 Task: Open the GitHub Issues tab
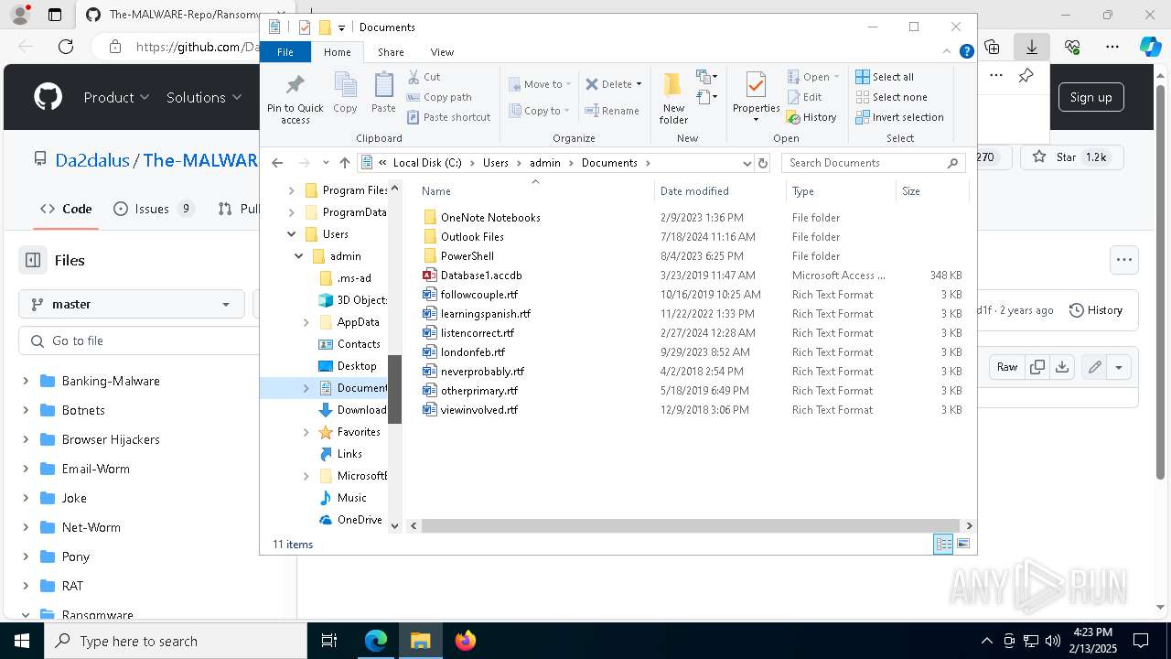pyautogui.click(x=154, y=209)
